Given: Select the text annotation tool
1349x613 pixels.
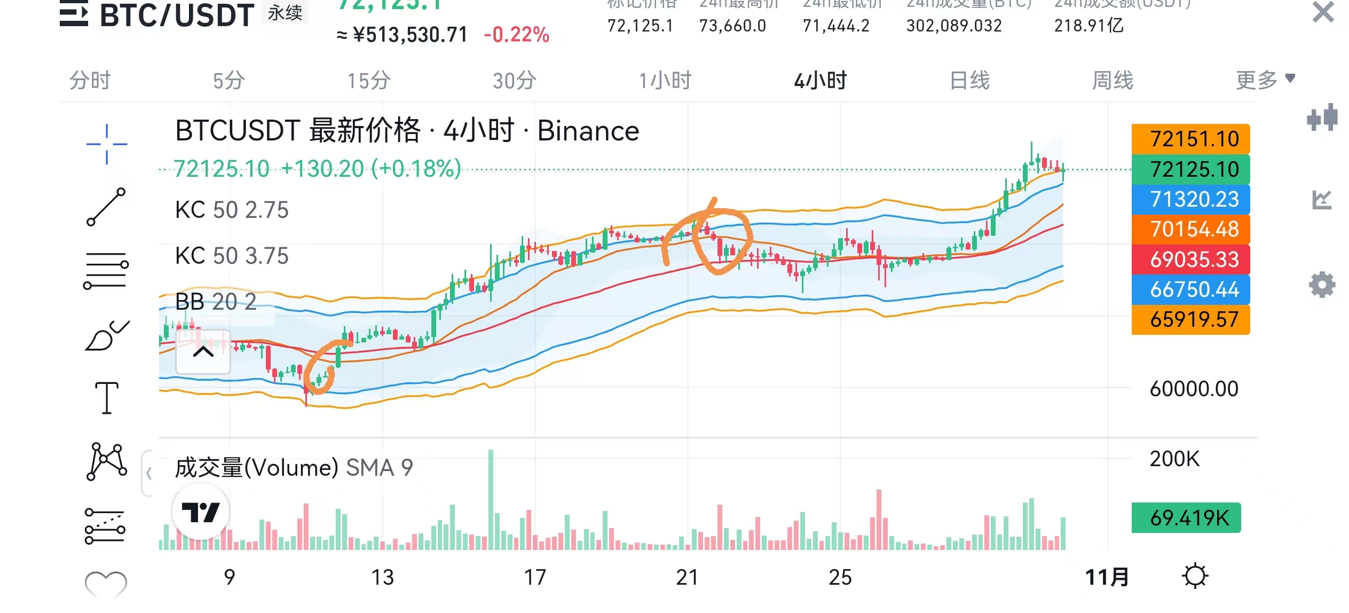Looking at the screenshot, I should point(107,398).
